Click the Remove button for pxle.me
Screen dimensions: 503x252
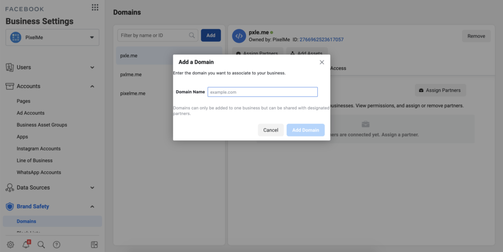coord(476,36)
